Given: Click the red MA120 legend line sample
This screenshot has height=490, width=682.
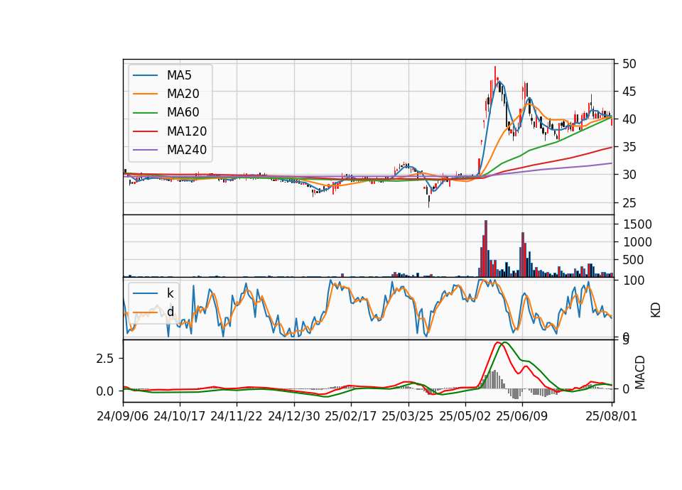Looking at the screenshot, I should click(x=145, y=131).
